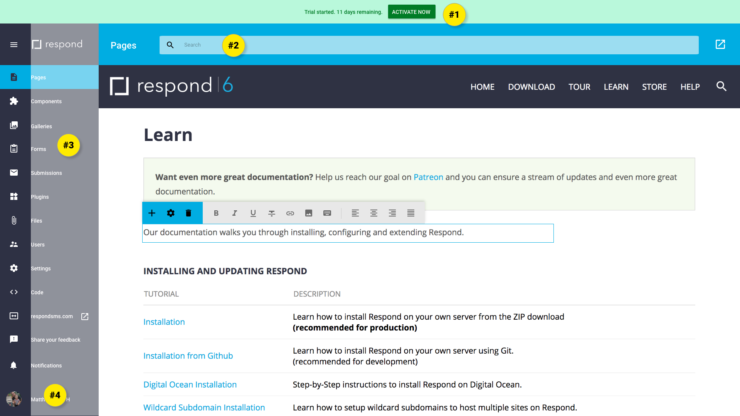
Task: Toggle underline formatting
Action: click(x=253, y=213)
